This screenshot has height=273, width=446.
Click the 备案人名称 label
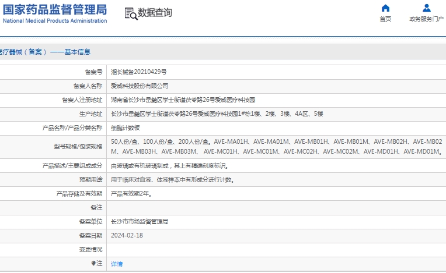tap(88, 86)
